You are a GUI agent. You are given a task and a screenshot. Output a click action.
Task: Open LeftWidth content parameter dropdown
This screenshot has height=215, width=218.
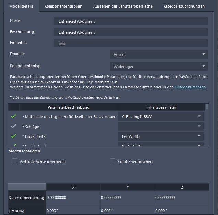tap(160, 136)
